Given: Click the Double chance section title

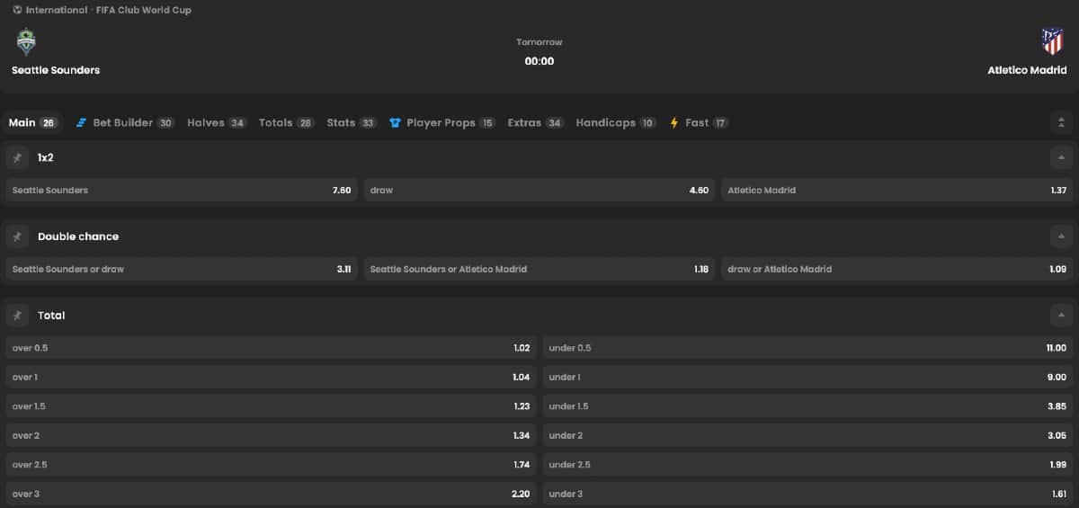Looking at the screenshot, I should [78, 236].
